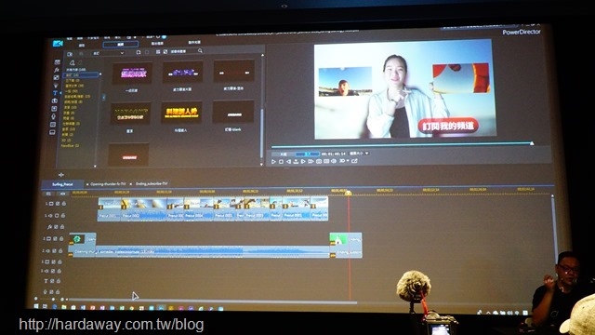Screen dimensions: 595x335
Task: Click the preview volume speaker icon
Action: [x=334, y=161]
